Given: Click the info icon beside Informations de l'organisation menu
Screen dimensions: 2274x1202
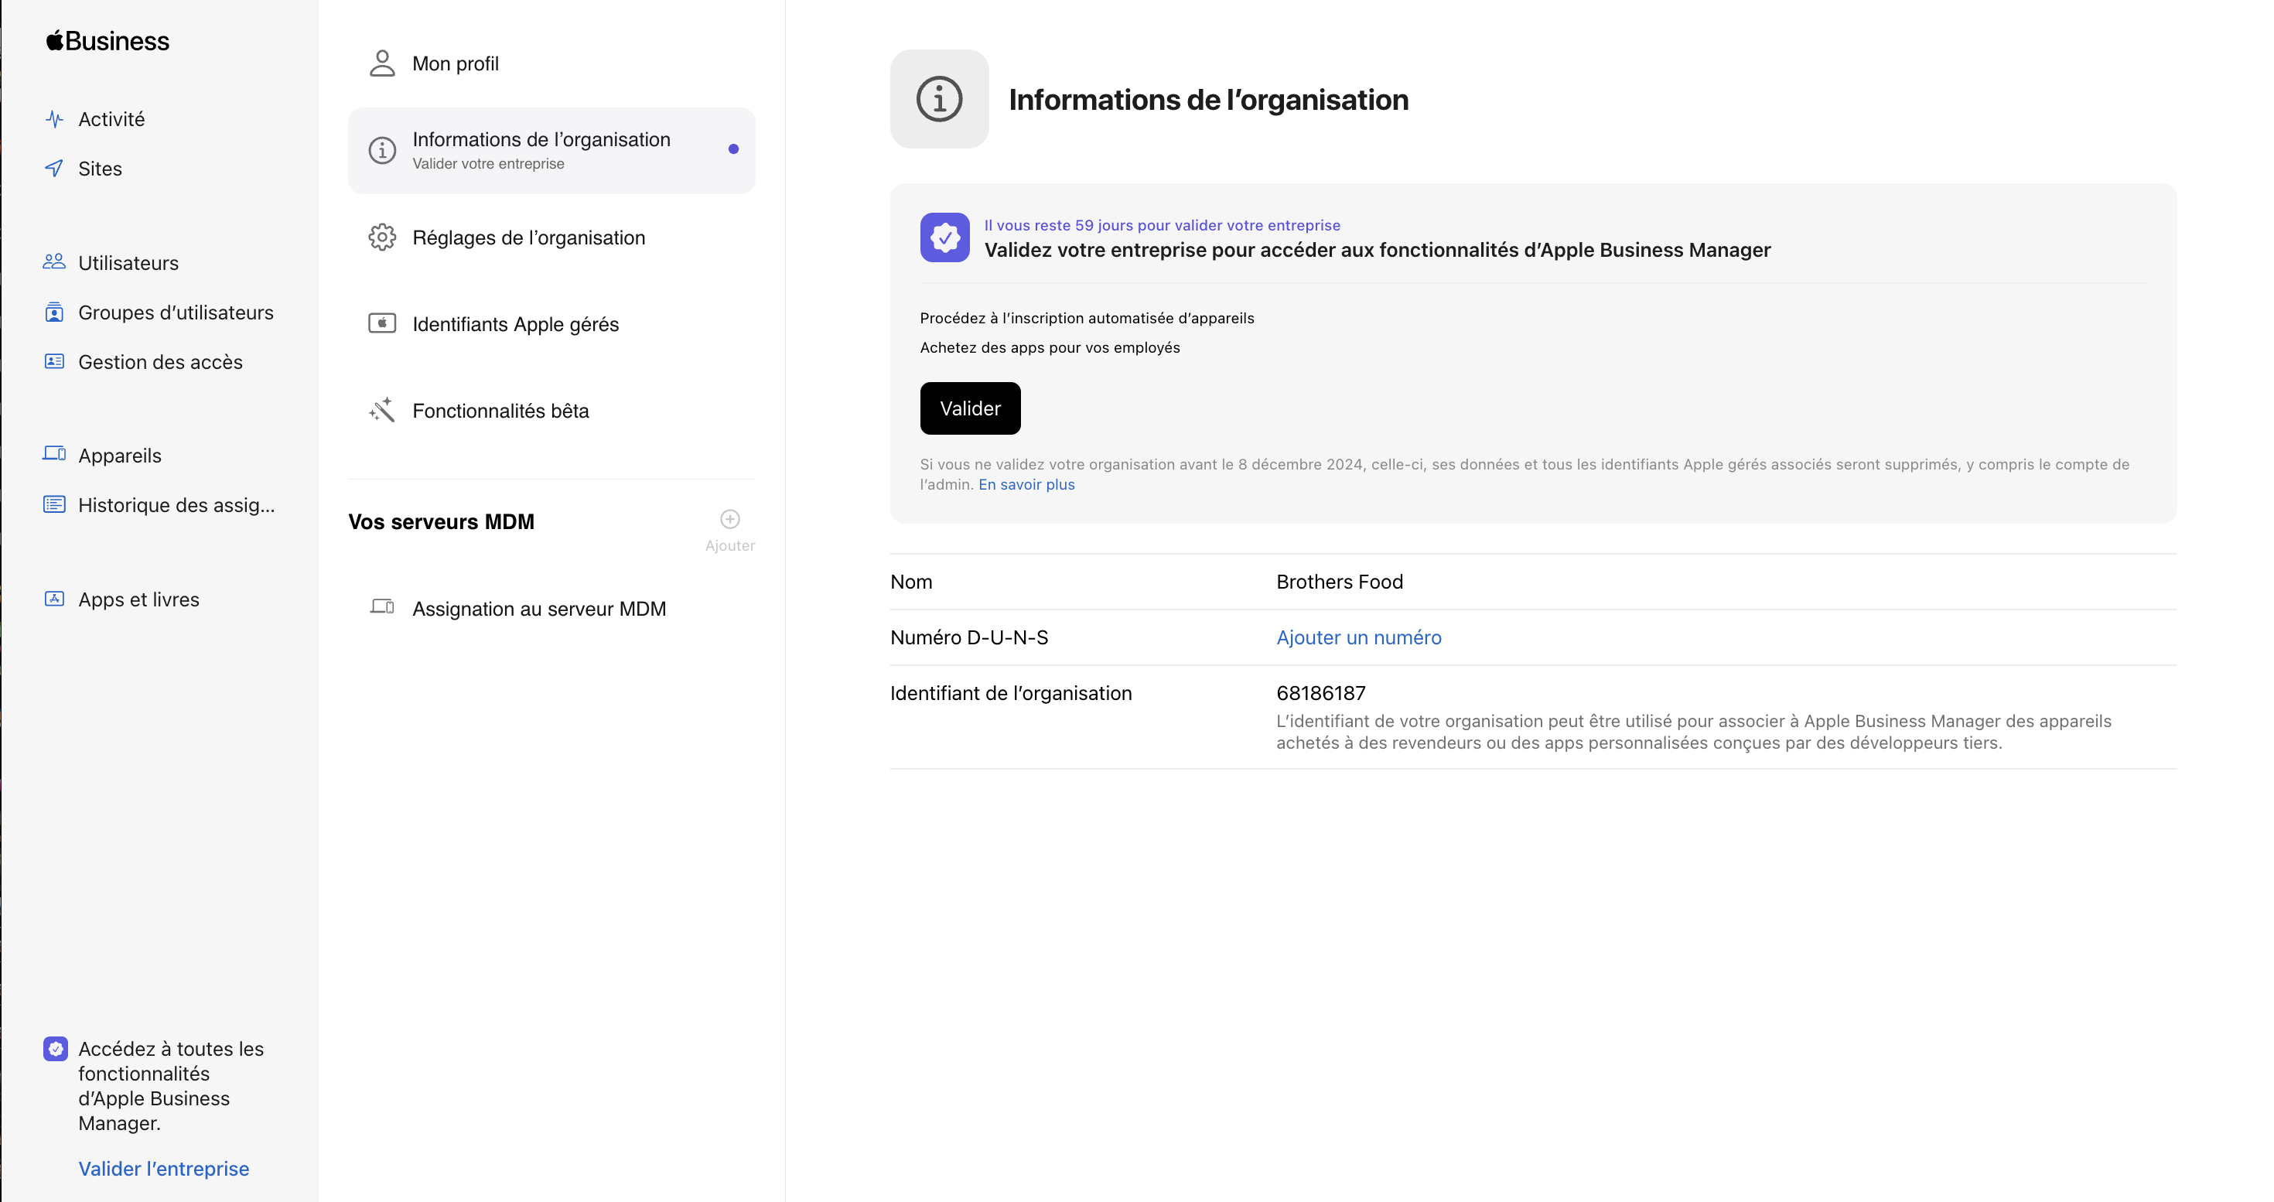Looking at the screenshot, I should coord(382,150).
